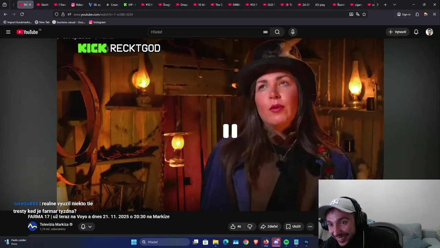Like the video with thumbs up

(235, 226)
